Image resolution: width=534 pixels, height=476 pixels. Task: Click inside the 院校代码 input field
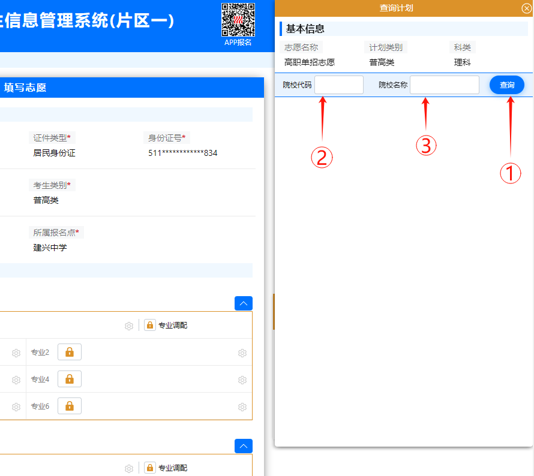point(338,85)
